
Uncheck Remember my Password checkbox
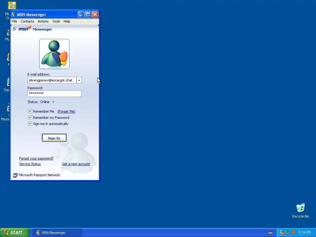pyautogui.click(x=30, y=118)
